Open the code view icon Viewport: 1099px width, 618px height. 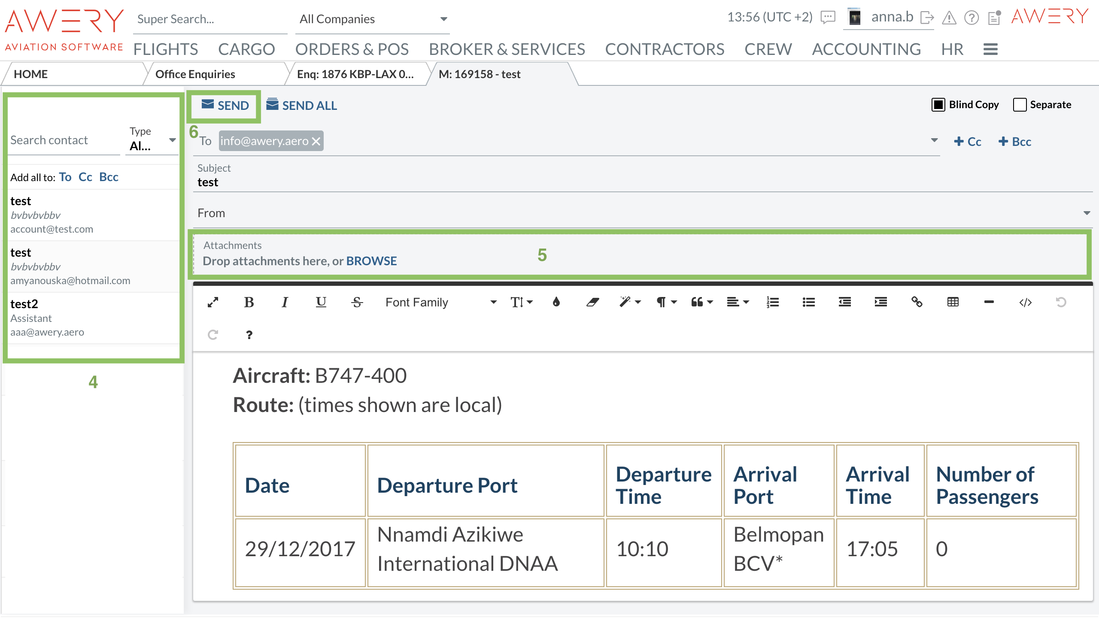click(1025, 303)
